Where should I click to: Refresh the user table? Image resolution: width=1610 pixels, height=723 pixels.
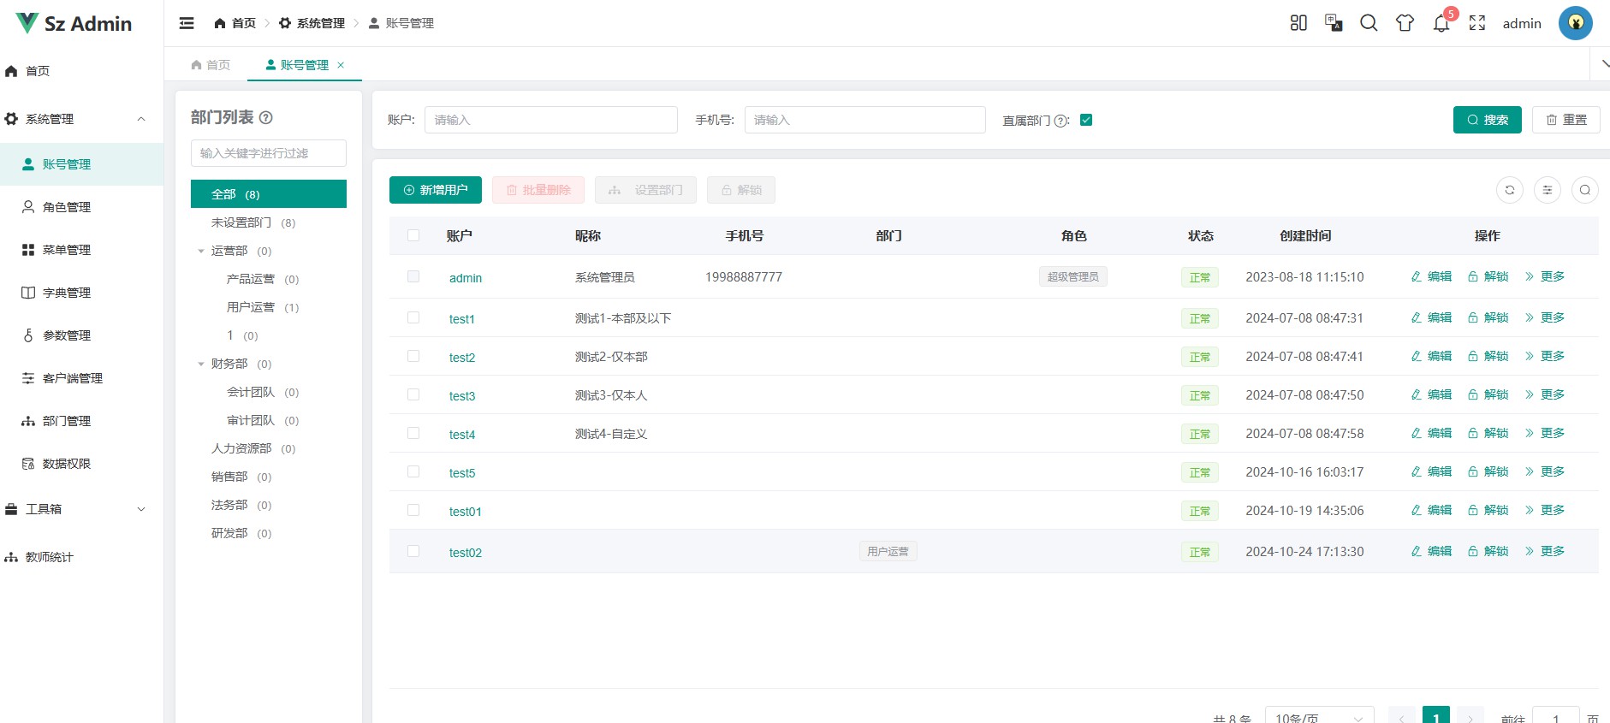(x=1510, y=190)
